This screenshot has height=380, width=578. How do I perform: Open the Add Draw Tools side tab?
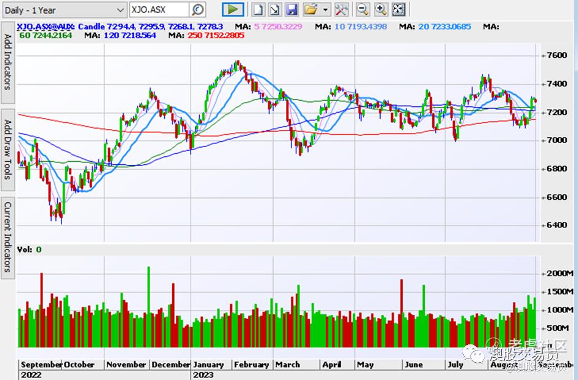(x=8, y=149)
